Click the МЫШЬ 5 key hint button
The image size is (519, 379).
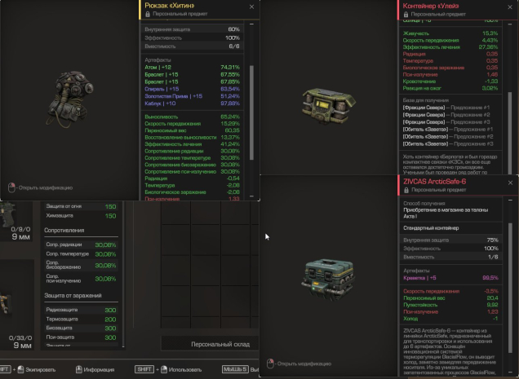point(235,369)
